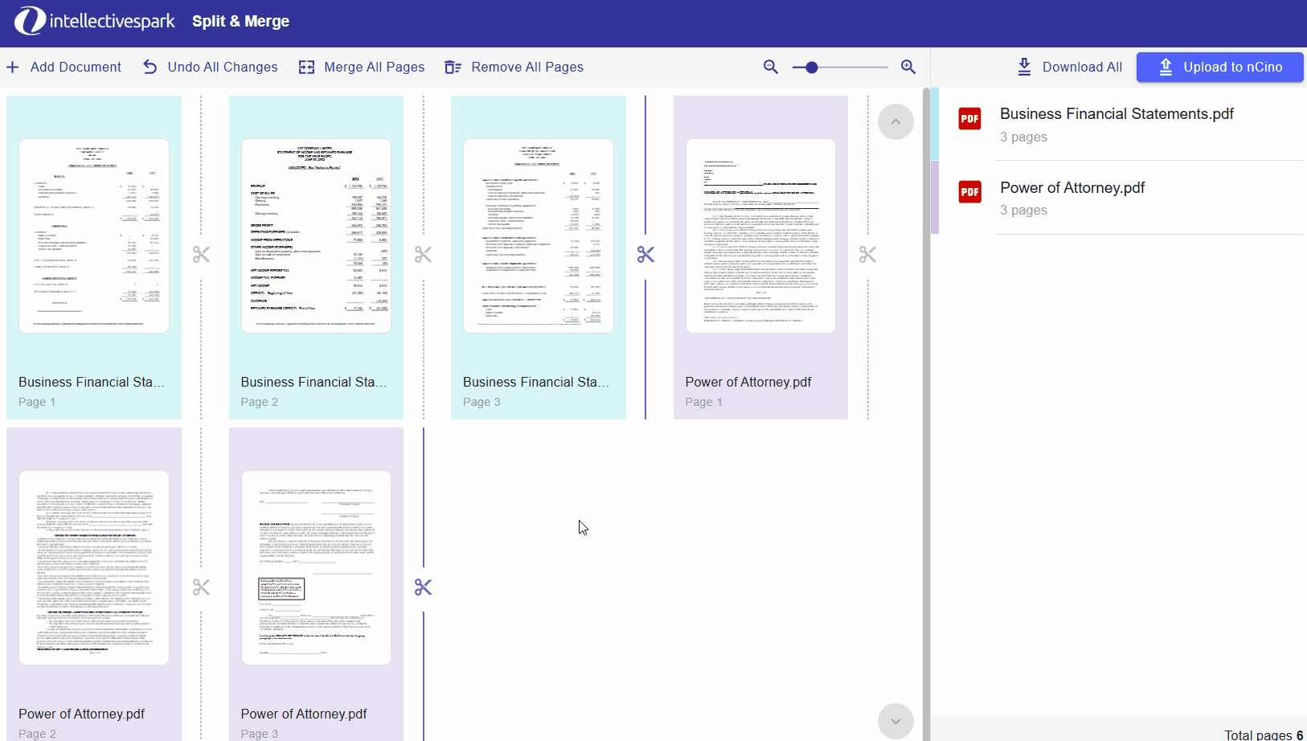Click the Undo All Changes label
The height and width of the screenshot is (741, 1307).
[x=223, y=67]
